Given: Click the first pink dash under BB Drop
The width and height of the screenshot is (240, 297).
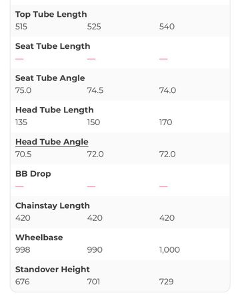Looking at the screenshot, I should tap(19, 187).
